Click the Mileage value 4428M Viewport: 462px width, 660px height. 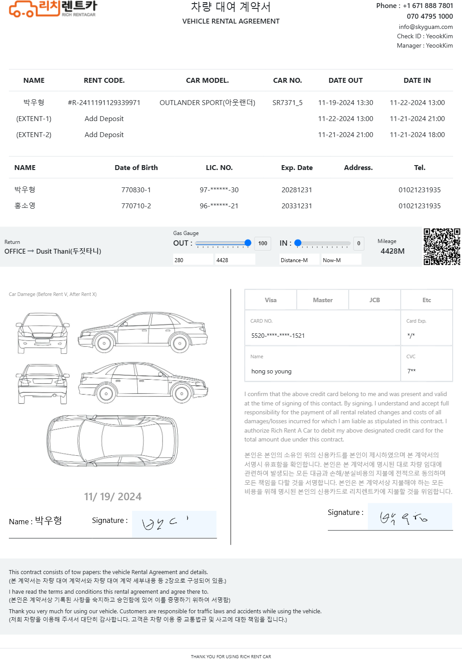pos(393,251)
